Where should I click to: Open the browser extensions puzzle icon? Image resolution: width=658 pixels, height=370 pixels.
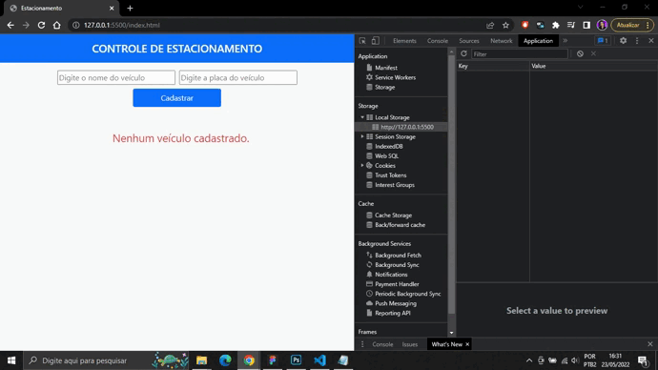point(556,25)
